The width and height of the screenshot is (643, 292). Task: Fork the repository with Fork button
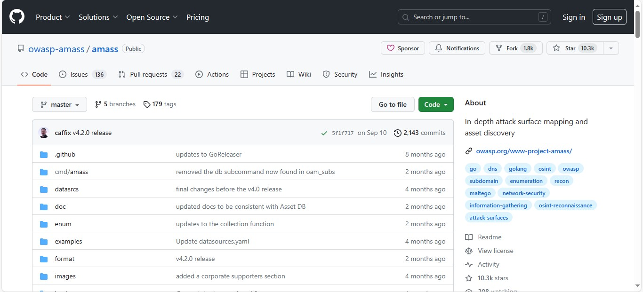pos(516,48)
